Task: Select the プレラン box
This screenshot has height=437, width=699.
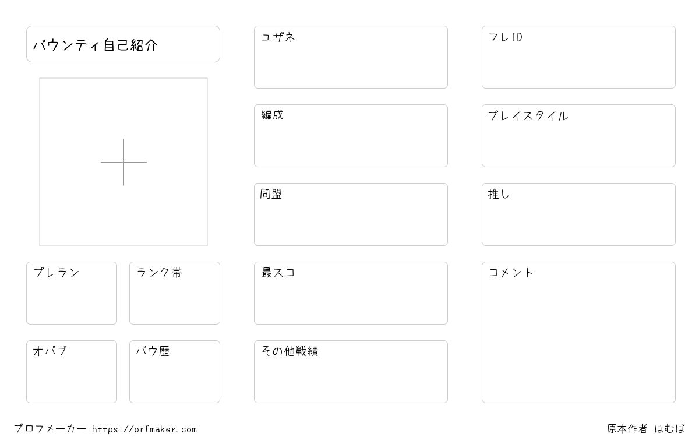Action: [x=72, y=293]
